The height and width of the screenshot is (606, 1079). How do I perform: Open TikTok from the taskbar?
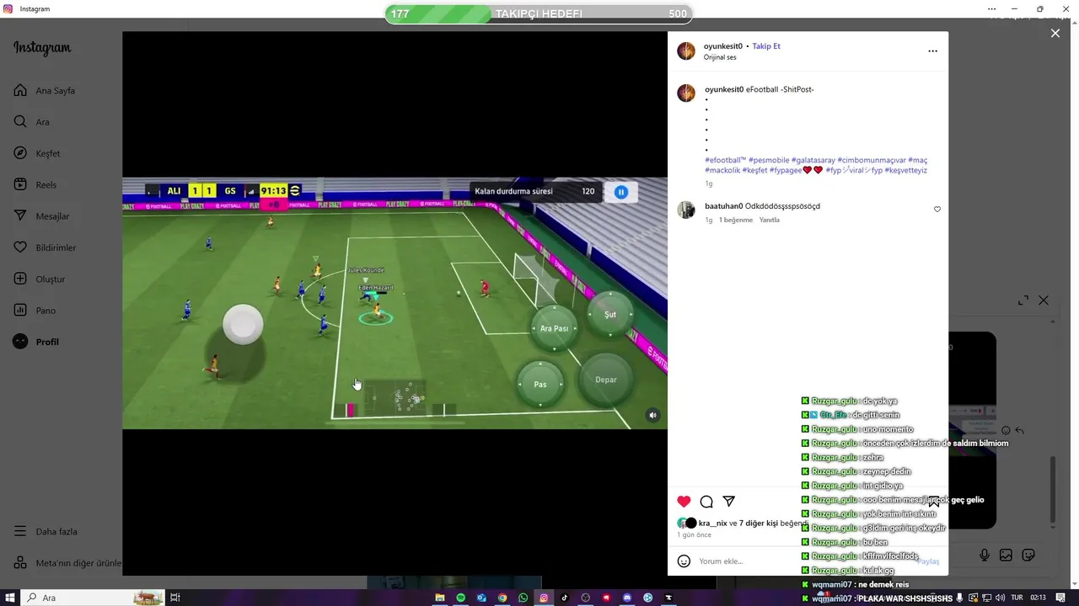coord(565,598)
